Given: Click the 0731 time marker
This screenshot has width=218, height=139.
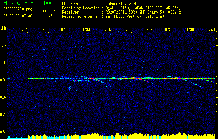Looking at the screenshot, I should (23, 30).
